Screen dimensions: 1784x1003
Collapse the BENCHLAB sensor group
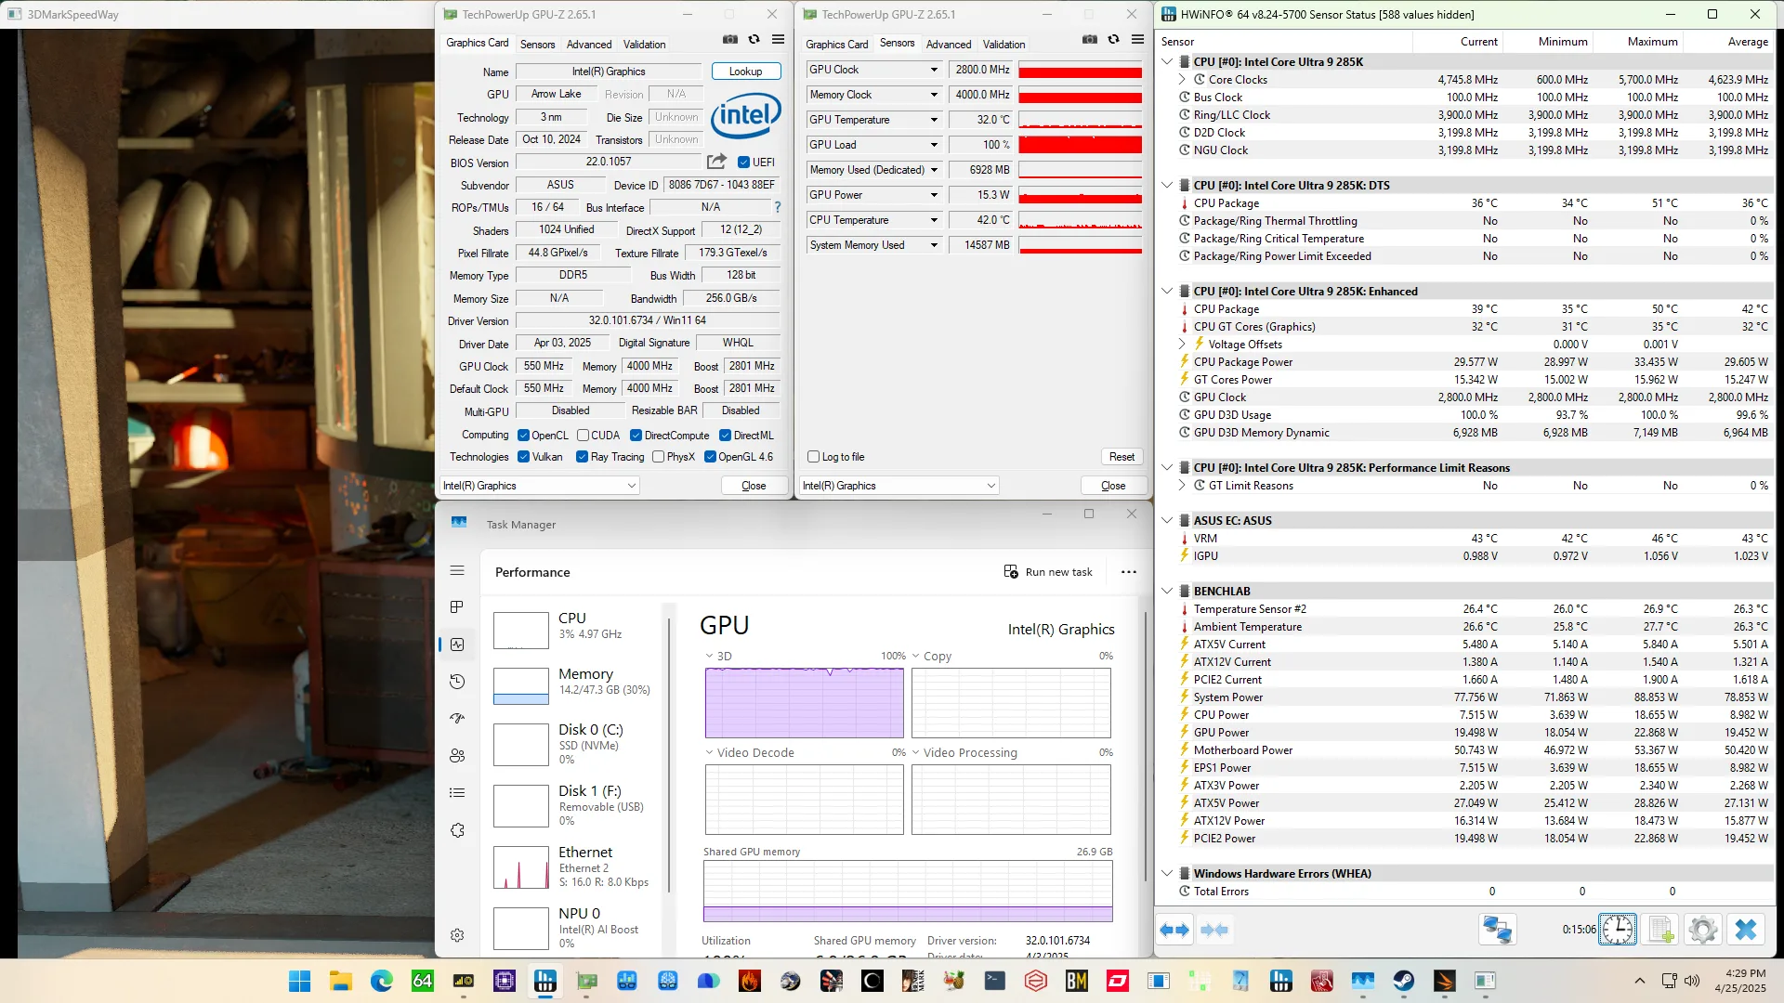point(1167,592)
